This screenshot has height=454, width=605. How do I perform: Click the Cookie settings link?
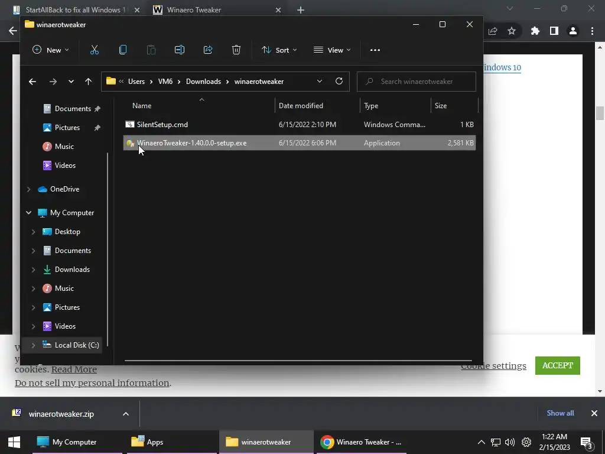[x=493, y=365]
